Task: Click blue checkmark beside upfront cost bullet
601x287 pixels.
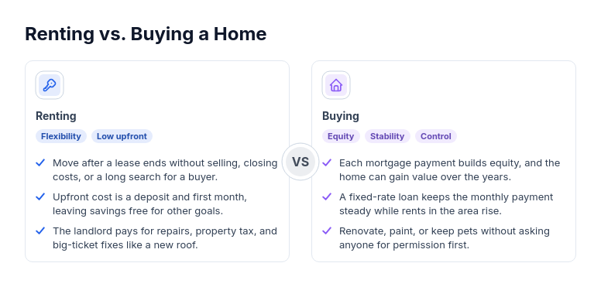Action: point(40,196)
